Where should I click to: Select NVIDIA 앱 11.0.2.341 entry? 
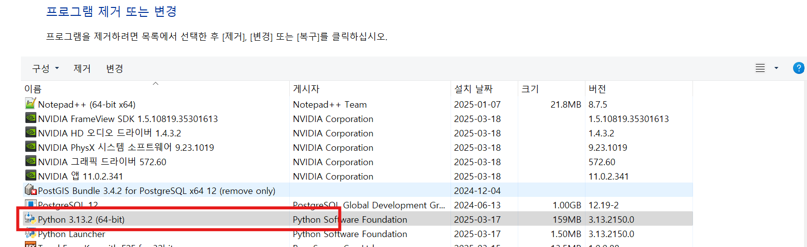pos(357,176)
